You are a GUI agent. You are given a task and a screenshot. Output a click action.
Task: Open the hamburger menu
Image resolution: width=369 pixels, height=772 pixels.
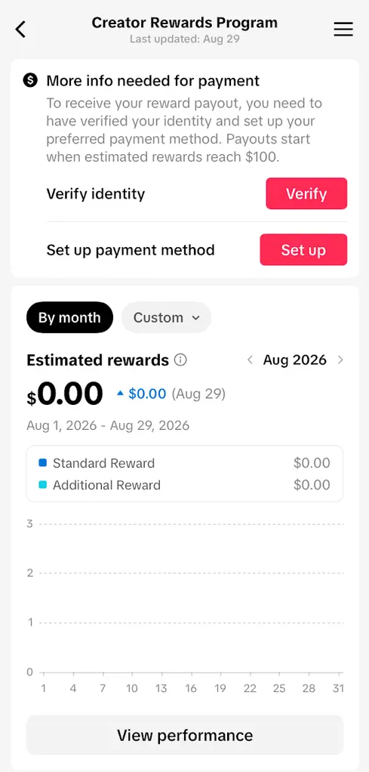[343, 29]
